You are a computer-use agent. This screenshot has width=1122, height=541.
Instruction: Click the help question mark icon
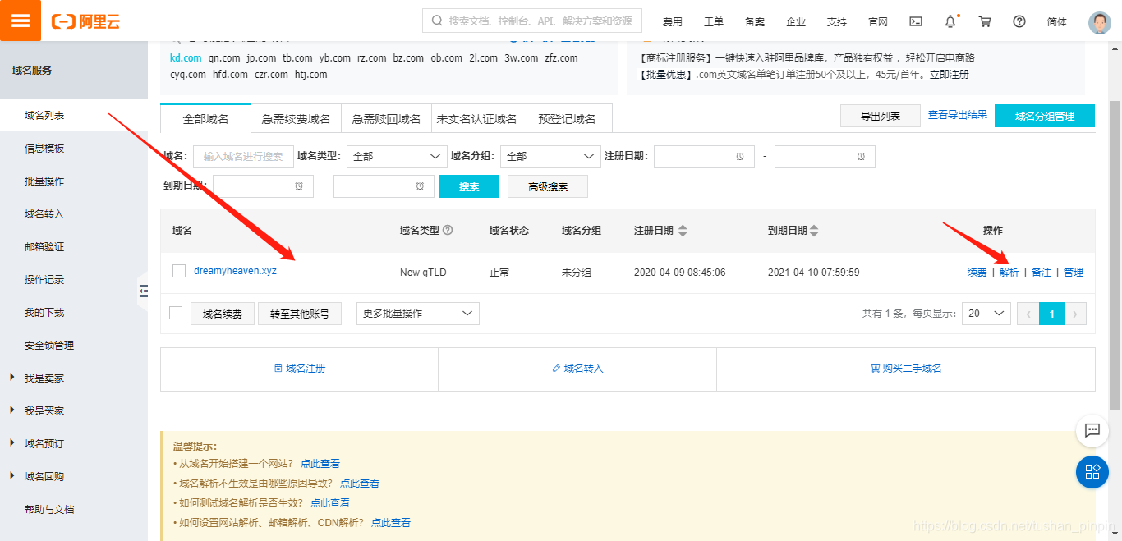click(1019, 21)
